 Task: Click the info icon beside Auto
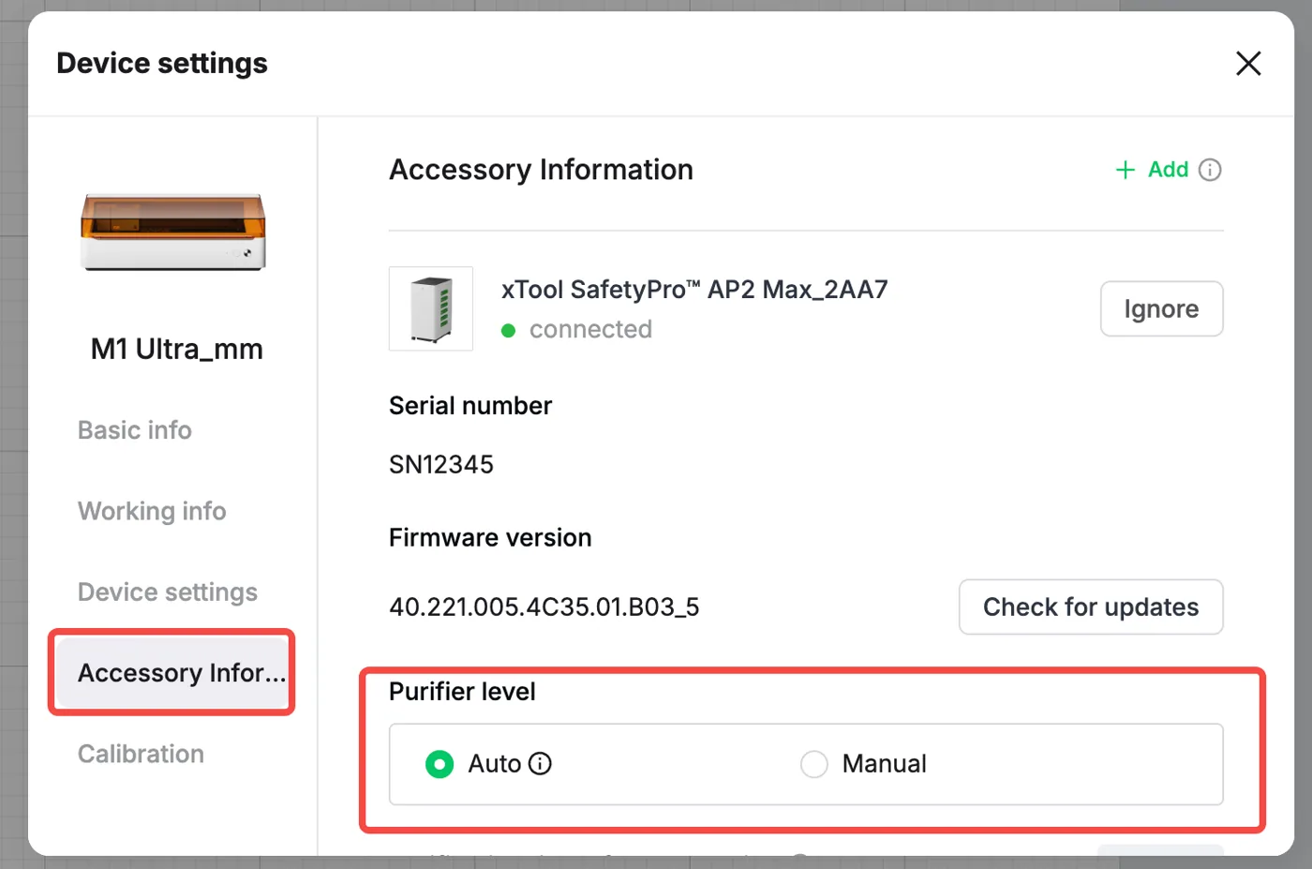pos(540,764)
